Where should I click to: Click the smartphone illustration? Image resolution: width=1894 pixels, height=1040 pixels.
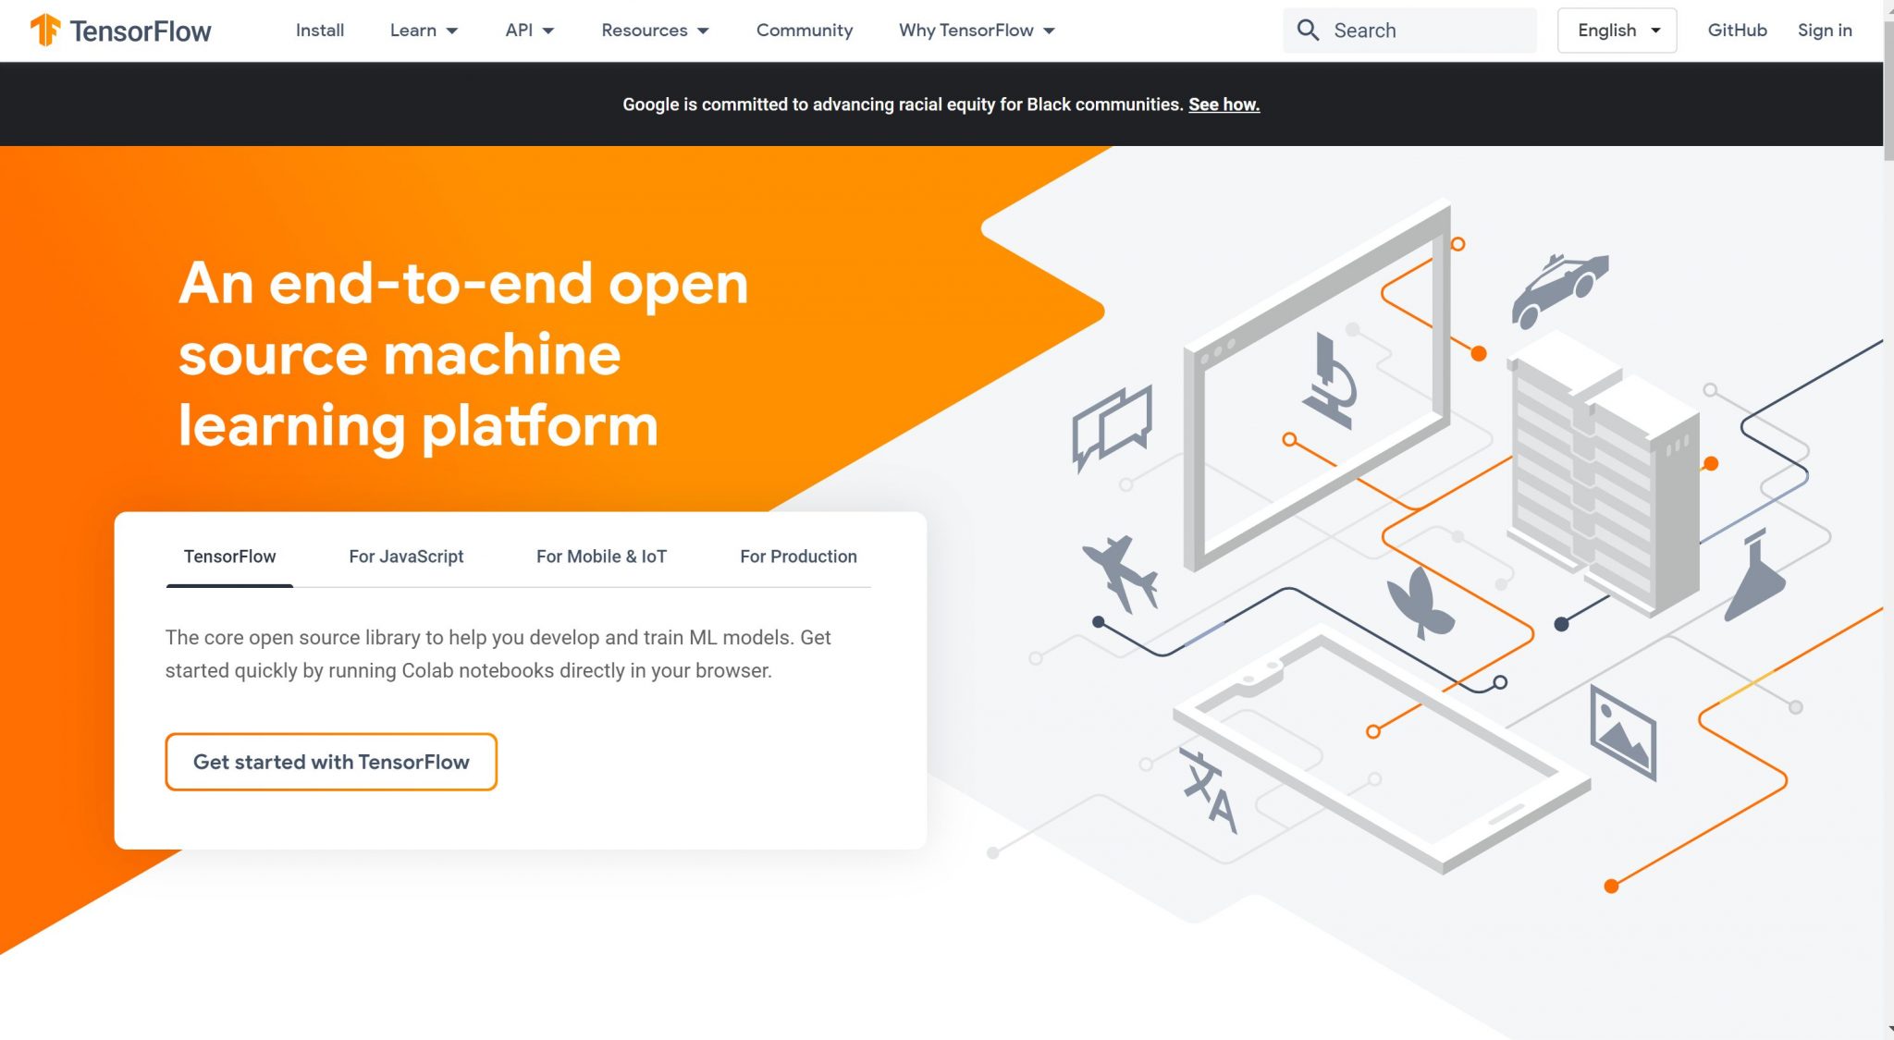tap(1382, 749)
